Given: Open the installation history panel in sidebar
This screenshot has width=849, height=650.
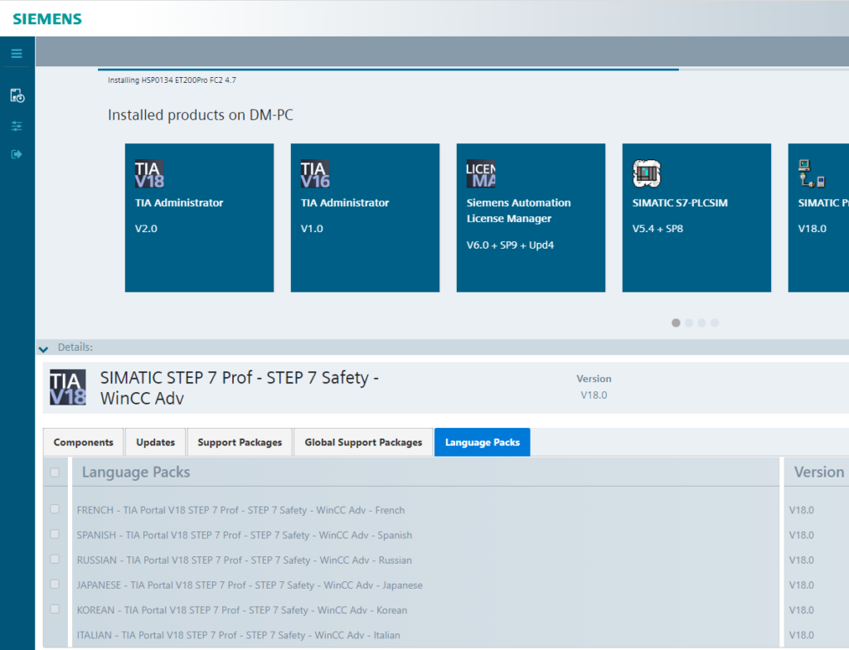Looking at the screenshot, I should pos(17,95).
